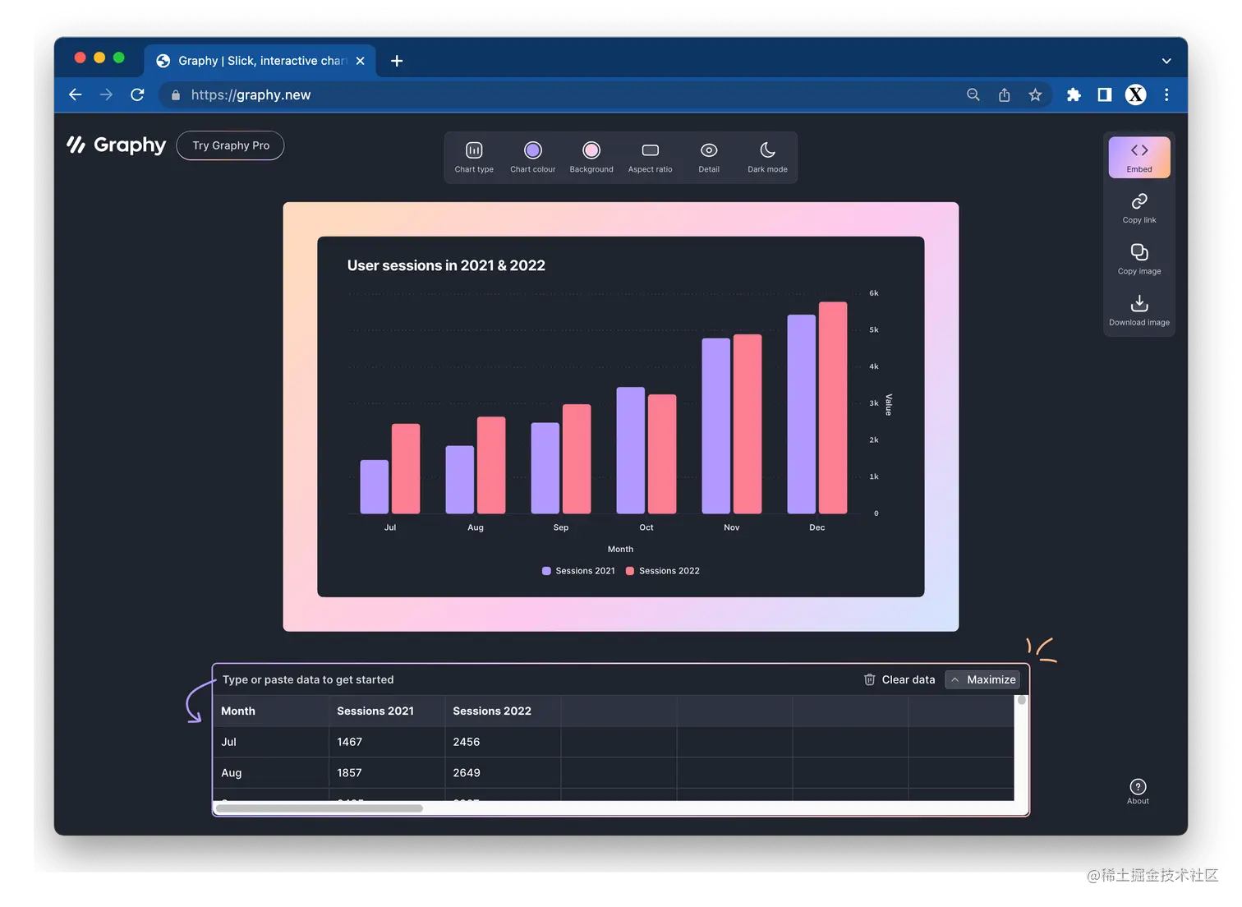Image resolution: width=1242 pixels, height=907 pixels.
Task: Download image of the chart
Action: point(1139,311)
